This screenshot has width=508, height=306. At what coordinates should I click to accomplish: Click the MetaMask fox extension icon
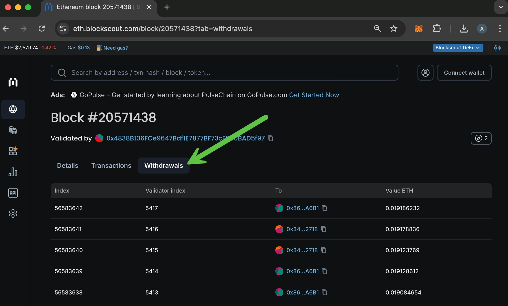(x=418, y=29)
